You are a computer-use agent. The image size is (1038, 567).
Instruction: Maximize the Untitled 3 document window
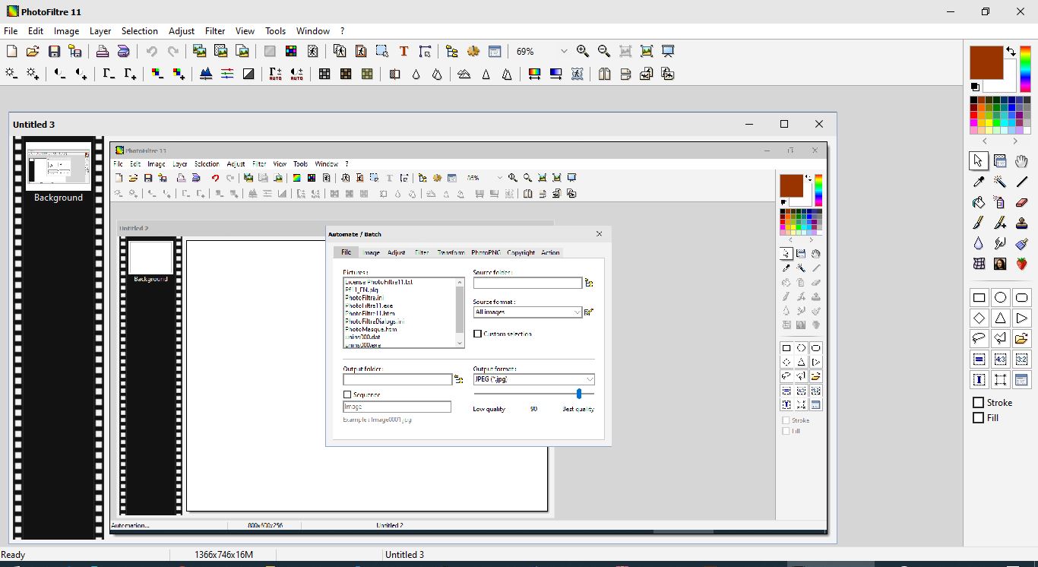point(784,124)
